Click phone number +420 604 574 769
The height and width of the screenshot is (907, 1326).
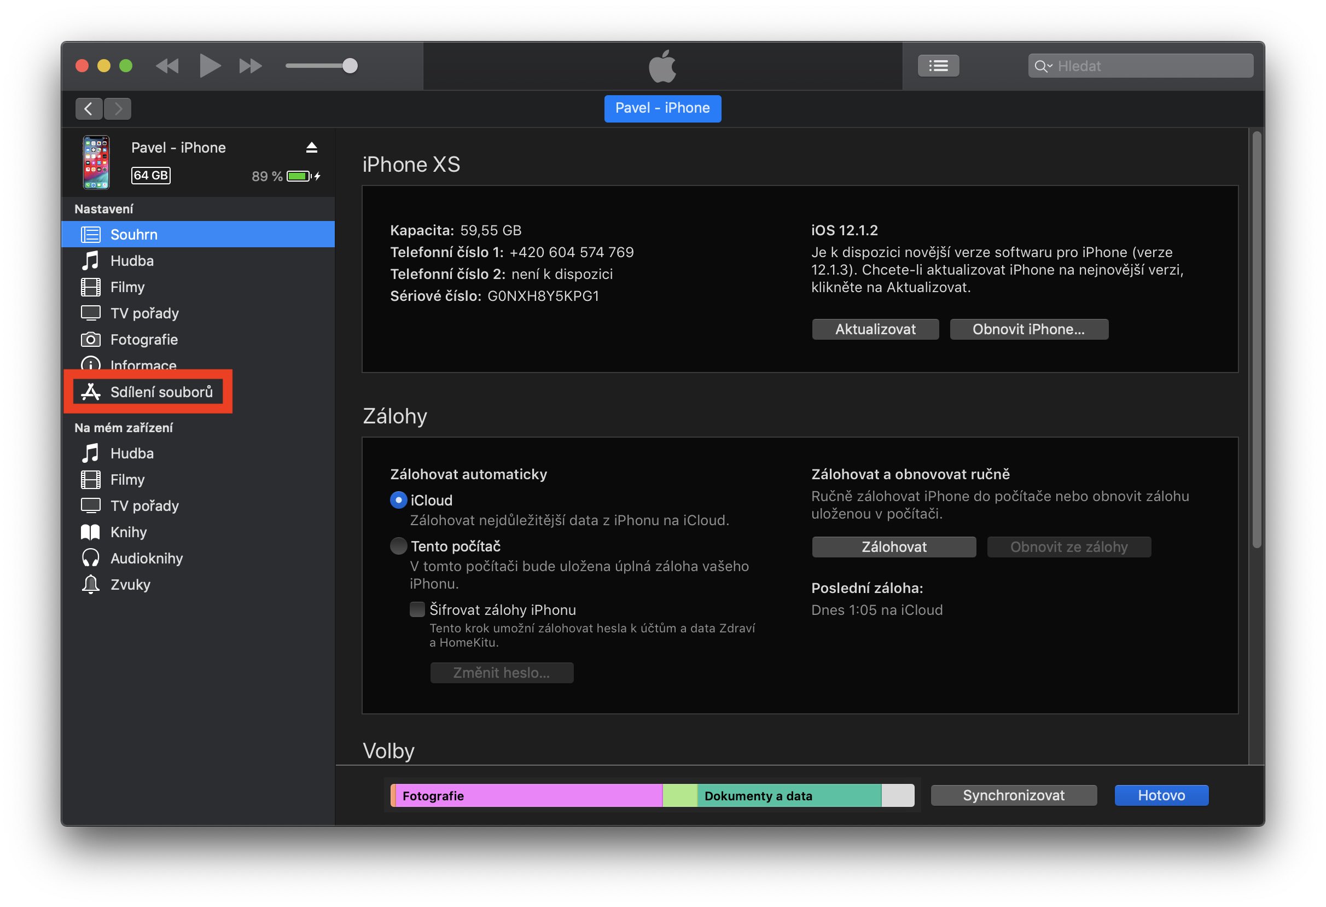click(x=571, y=252)
